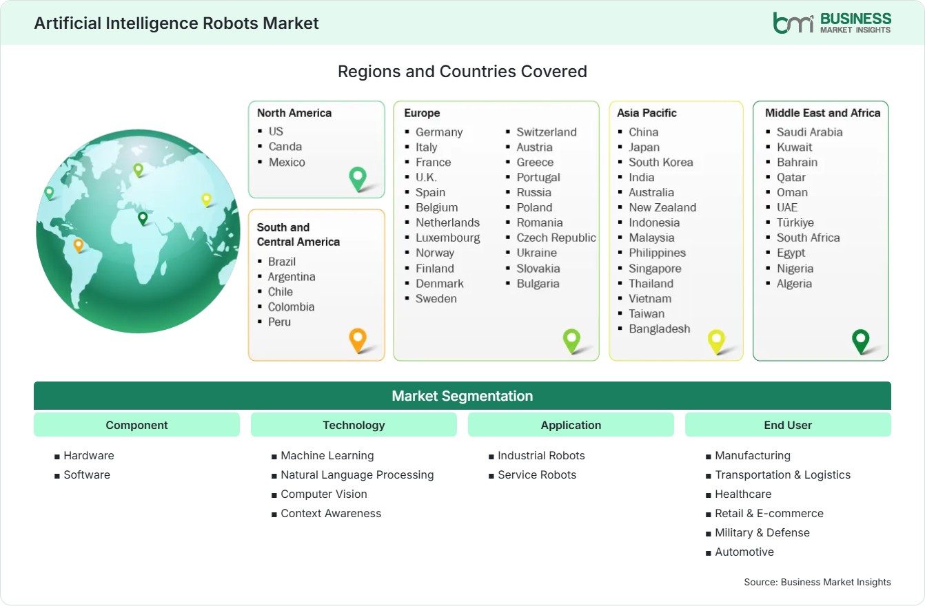Screen dimensions: 925x606
Task: Click the Europe heading
Action: pos(422,113)
